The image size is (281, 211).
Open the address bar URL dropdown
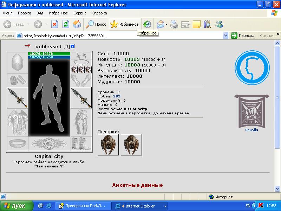[x=226, y=36]
